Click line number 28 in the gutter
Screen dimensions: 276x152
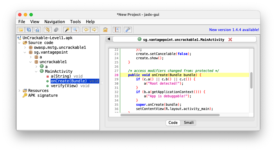(116, 75)
